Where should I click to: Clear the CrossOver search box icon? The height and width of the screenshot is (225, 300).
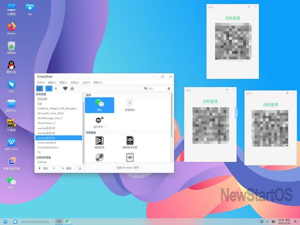[169, 89]
